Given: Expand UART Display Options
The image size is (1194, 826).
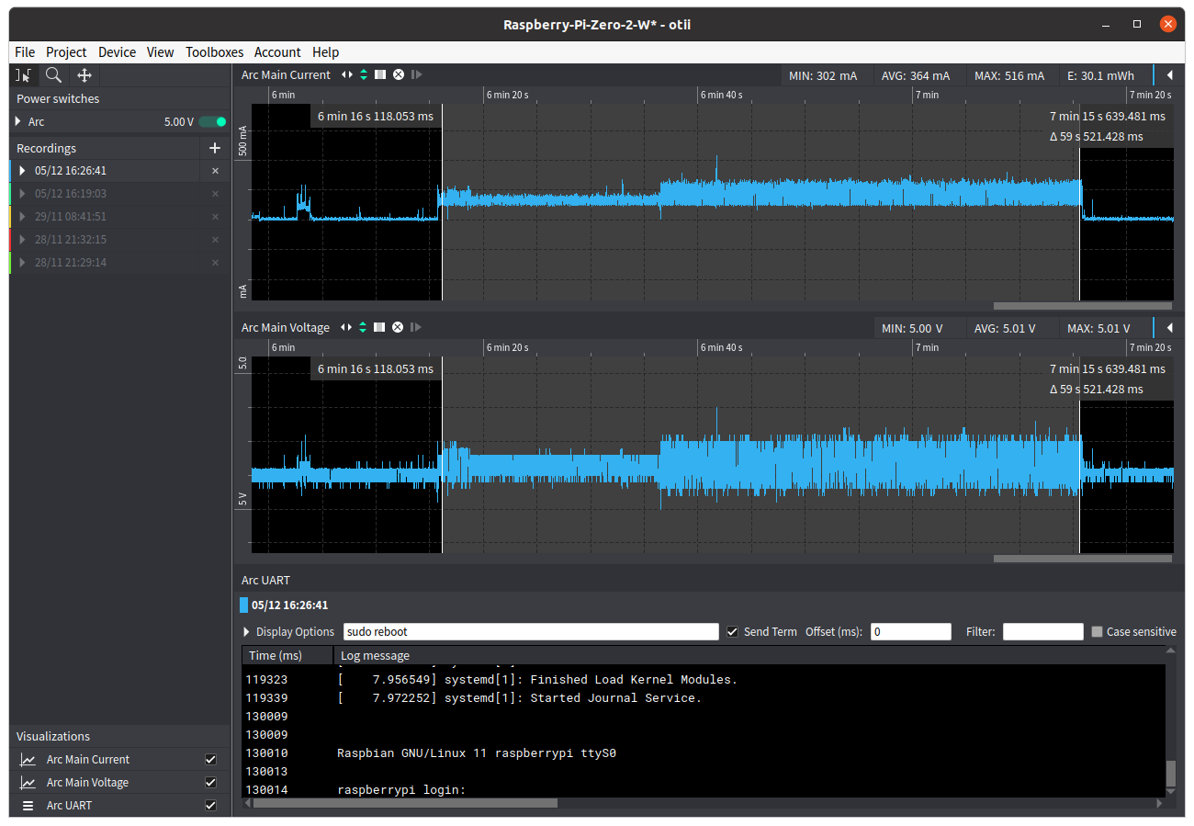Looking at the screenshot, I should (246, 632).
